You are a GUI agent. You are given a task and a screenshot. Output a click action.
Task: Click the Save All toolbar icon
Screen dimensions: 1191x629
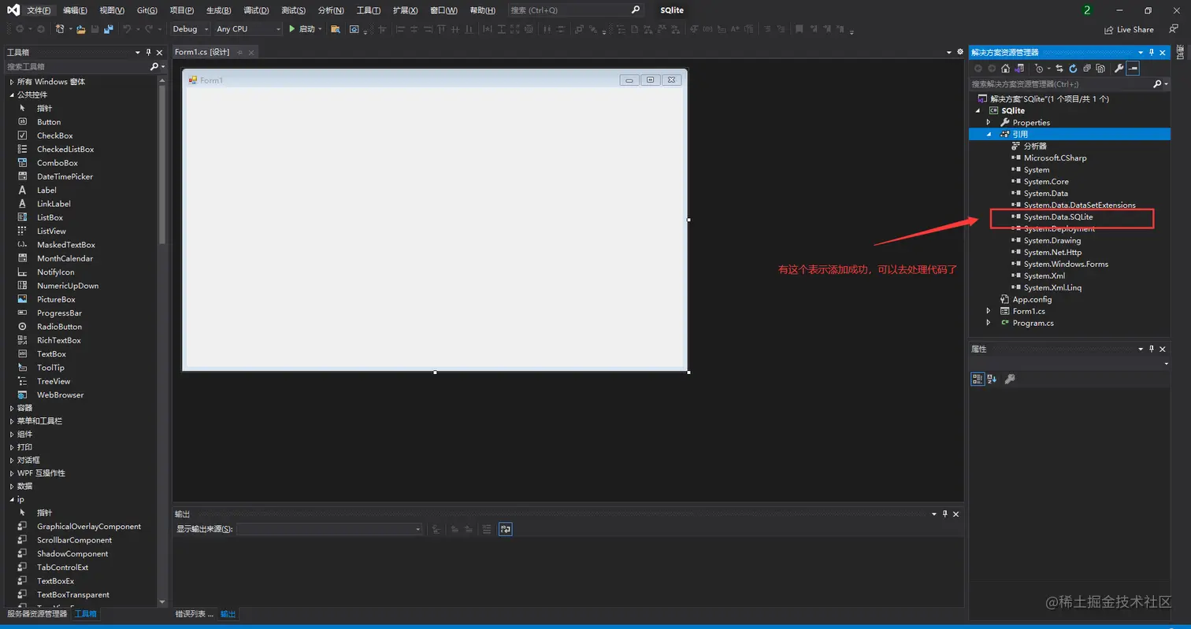coord(108,29)
